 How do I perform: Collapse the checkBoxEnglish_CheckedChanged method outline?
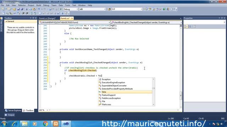coord(49,62)
